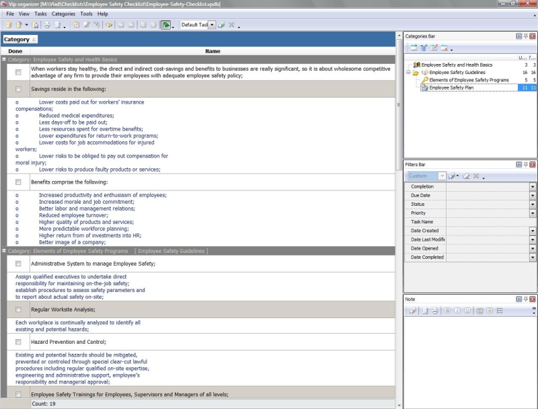Viewport: 538px width, 409px height.
Task: Open the Tools menu
Action: pos(86,13)
